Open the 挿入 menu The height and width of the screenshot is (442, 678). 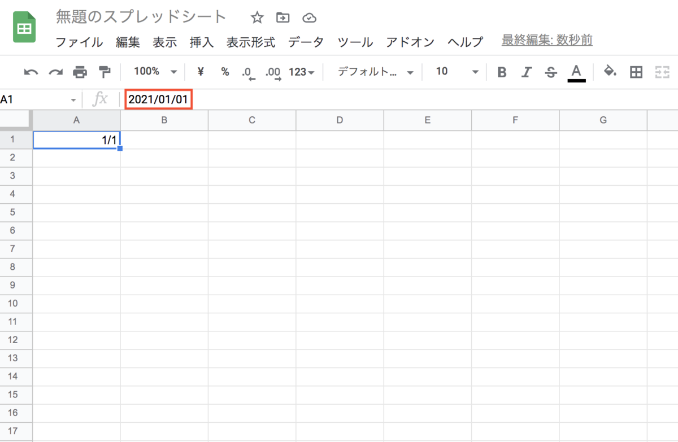pos(202,42)
